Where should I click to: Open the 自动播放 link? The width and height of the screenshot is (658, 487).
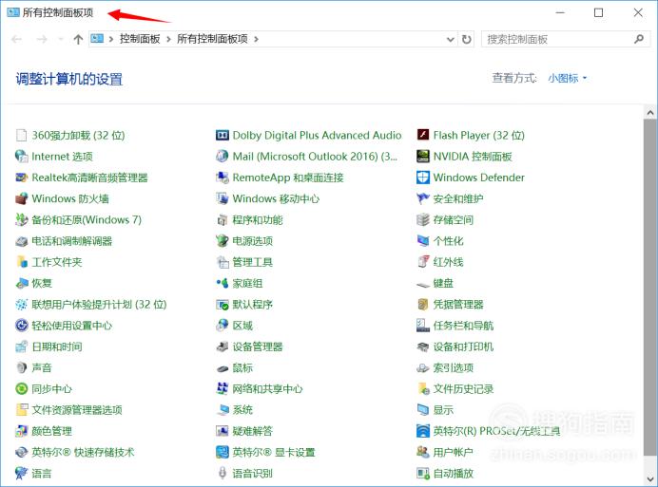[454, 474]
